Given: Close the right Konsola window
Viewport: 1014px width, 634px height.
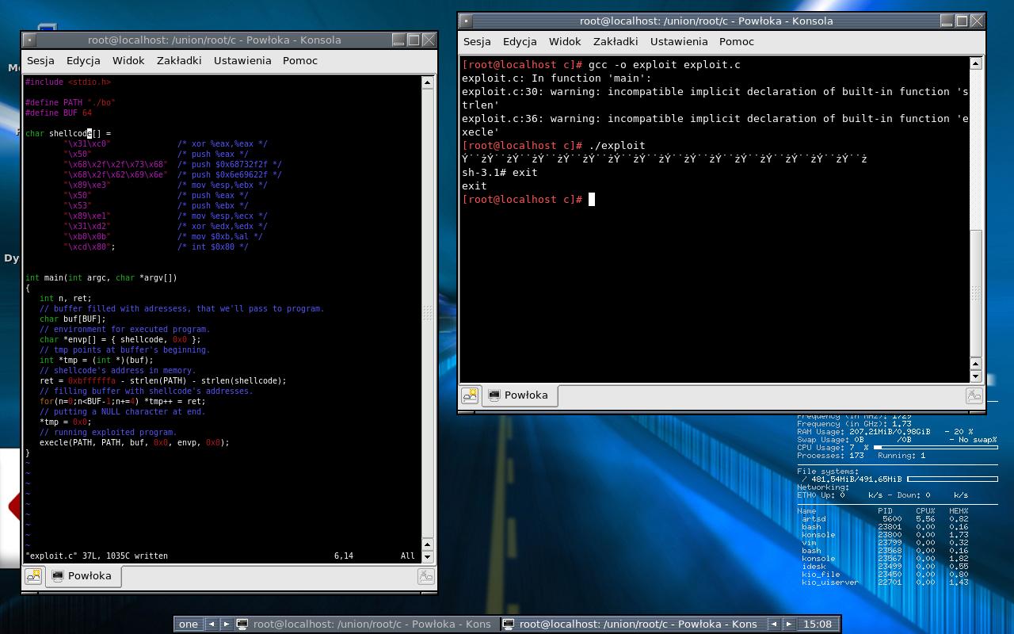Looking at the screenshot, I should pyautogui.click(x=977, y=21).
